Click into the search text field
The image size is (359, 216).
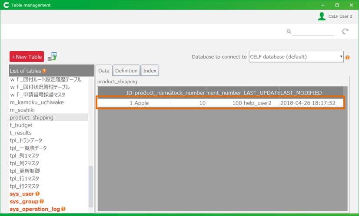(x=313, y=32)
